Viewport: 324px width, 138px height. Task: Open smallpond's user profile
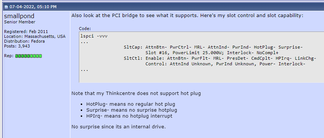pos(19,16)
